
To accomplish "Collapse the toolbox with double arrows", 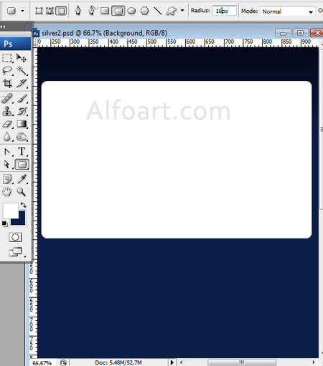I will [3, 27].
